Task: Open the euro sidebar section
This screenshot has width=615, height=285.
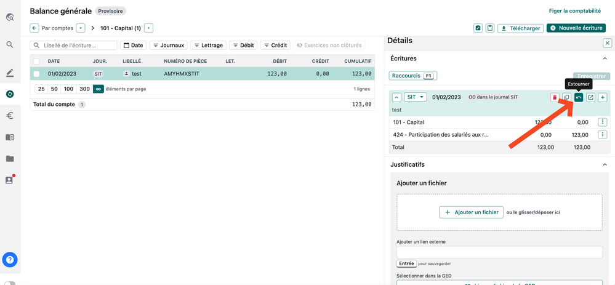Action: tap(10, 115)
